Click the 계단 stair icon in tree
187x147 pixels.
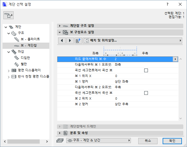coord(11,27)
